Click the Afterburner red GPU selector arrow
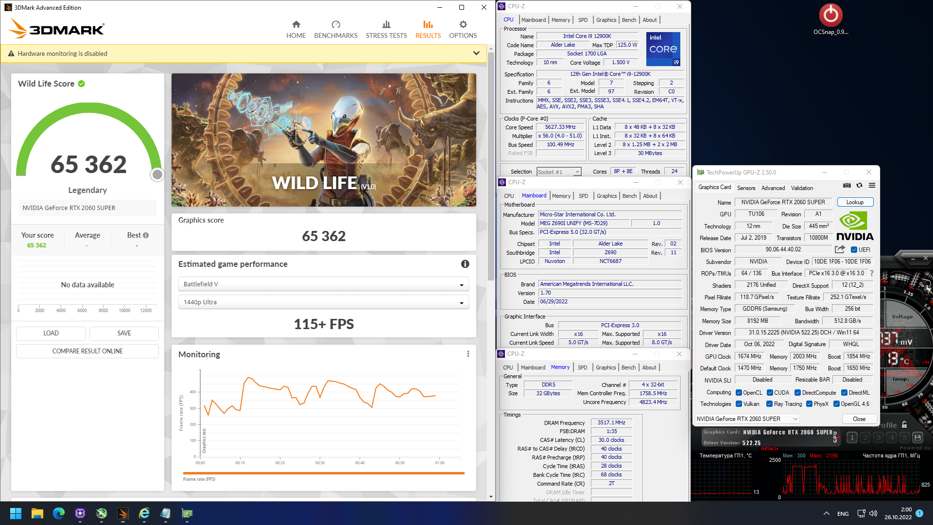 (839, 437)
